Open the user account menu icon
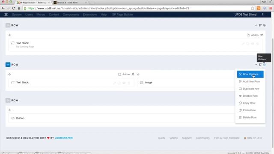The image size is (274, 154). click(x=262, y=15)
